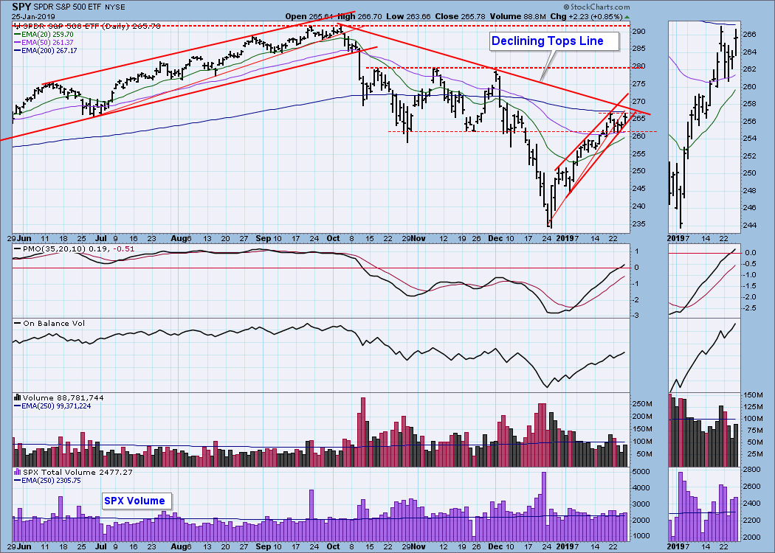The height and width of the screenshot is (553, 775).
Task: Click the EMA(200) 267.17 legend entry
Action: [46, 50]
